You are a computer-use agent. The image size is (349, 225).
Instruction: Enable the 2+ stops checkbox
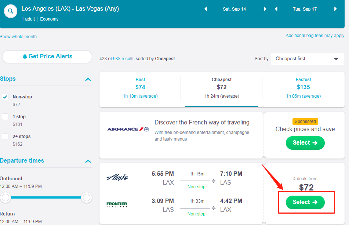[5, 137]
